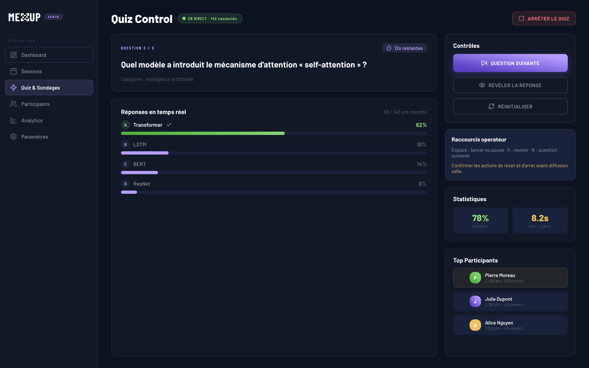Screen dimensions: 589x368
Task: Click the B letter badge for LSTM
Action: tap(126, 144)
